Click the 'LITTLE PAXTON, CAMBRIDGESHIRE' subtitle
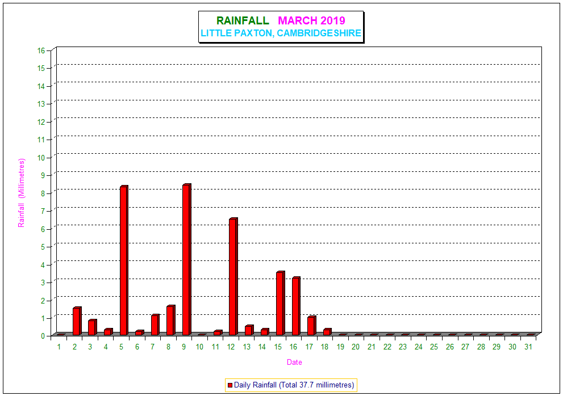 [281, 33]
